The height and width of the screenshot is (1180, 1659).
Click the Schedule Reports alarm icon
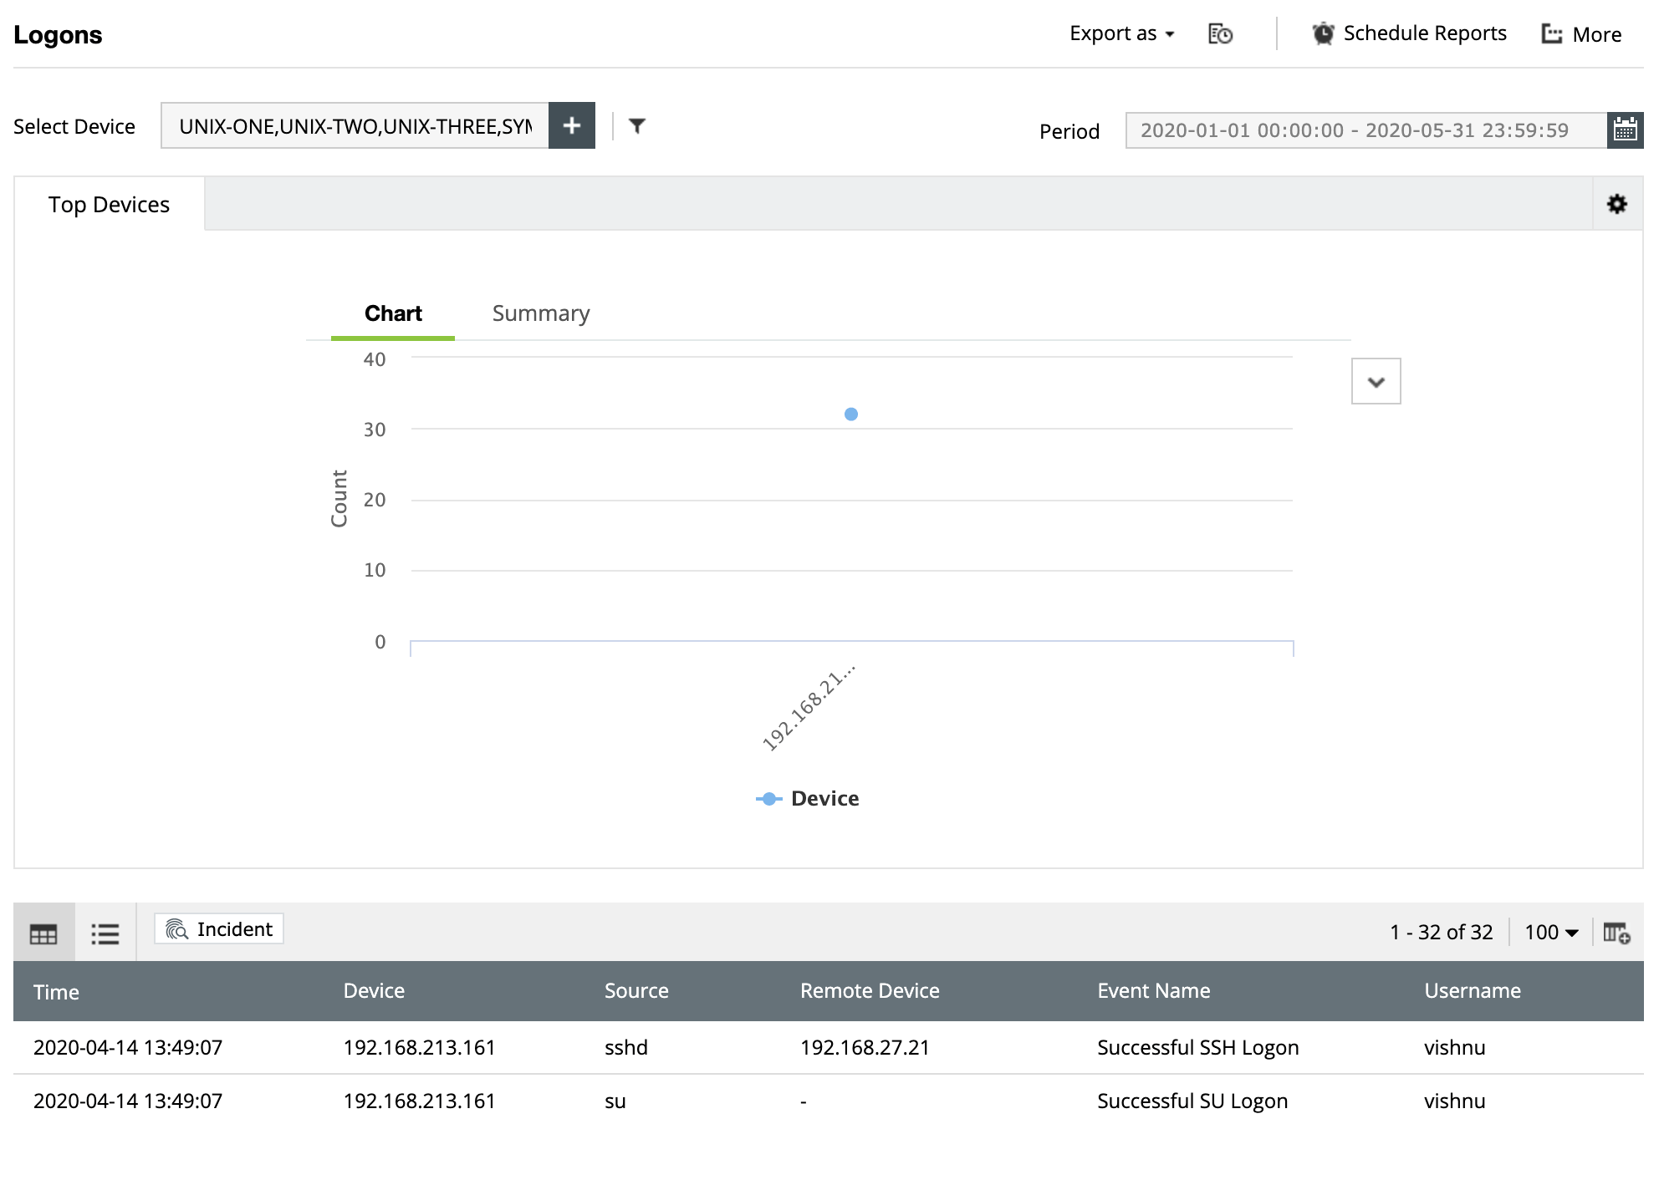pos(1323,34)
